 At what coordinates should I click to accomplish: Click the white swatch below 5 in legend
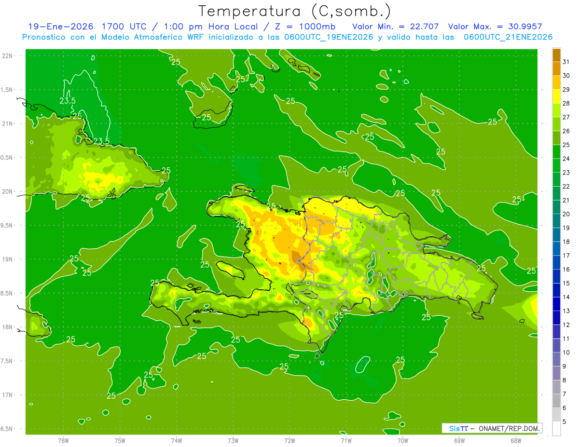pos(556,428)
